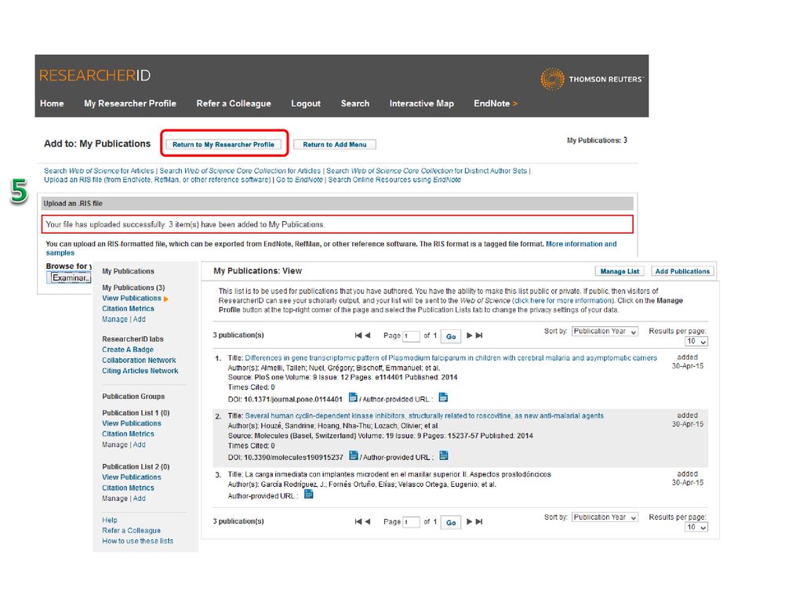
Task: Open DOI document icon for Molecules article
Action: coord(354,455)
